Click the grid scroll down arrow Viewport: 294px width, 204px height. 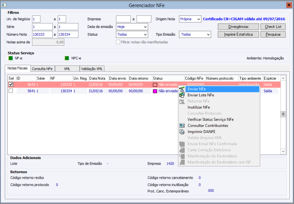tap(283, 151)
